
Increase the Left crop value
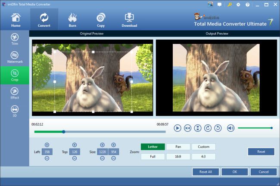coord(47,145)
